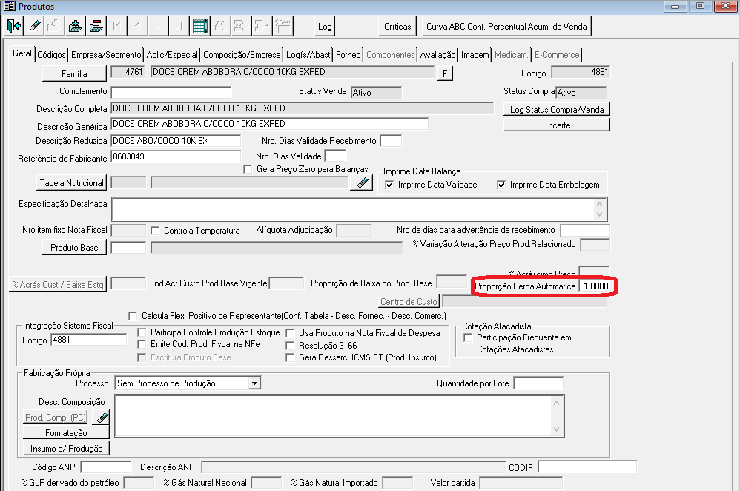Open the Composição/Empresa tab
Viewport: 740px width, 491px height.
242,55
